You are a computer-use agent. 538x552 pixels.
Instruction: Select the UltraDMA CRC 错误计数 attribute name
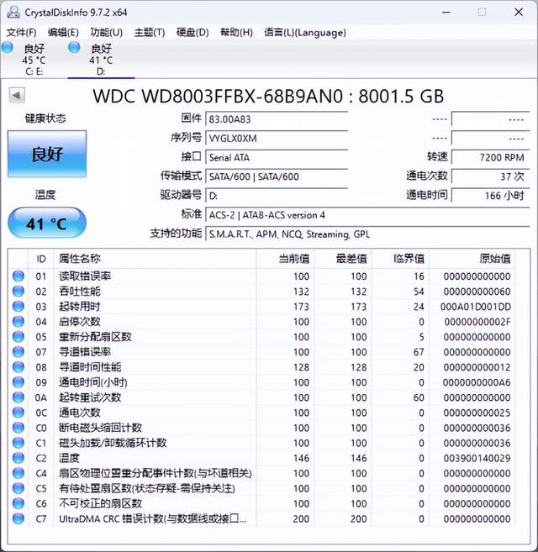point(152,518)
